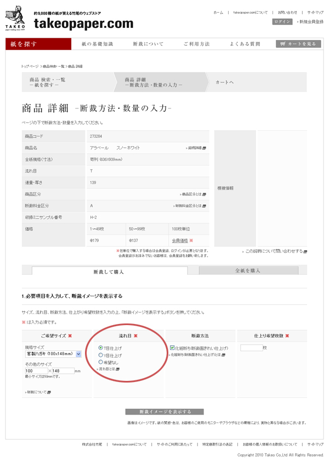Open 商品区分とは help popup icon

pyautogui.click(x=205, y=194)
